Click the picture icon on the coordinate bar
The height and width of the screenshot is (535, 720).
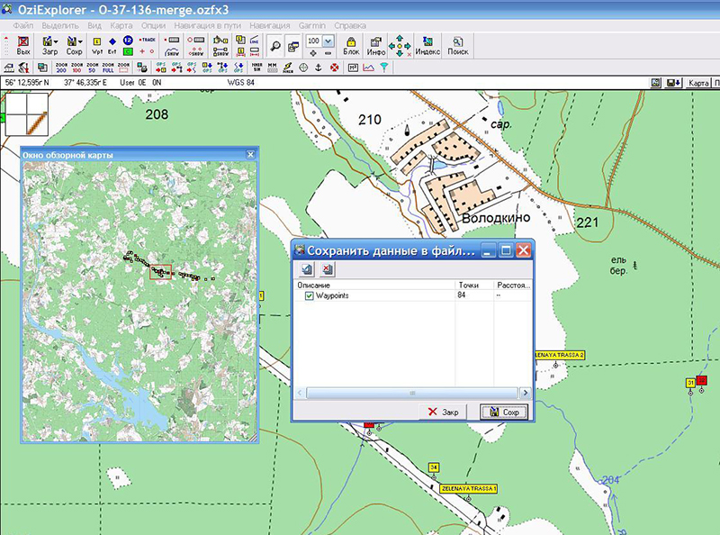(x=656, y=83)
